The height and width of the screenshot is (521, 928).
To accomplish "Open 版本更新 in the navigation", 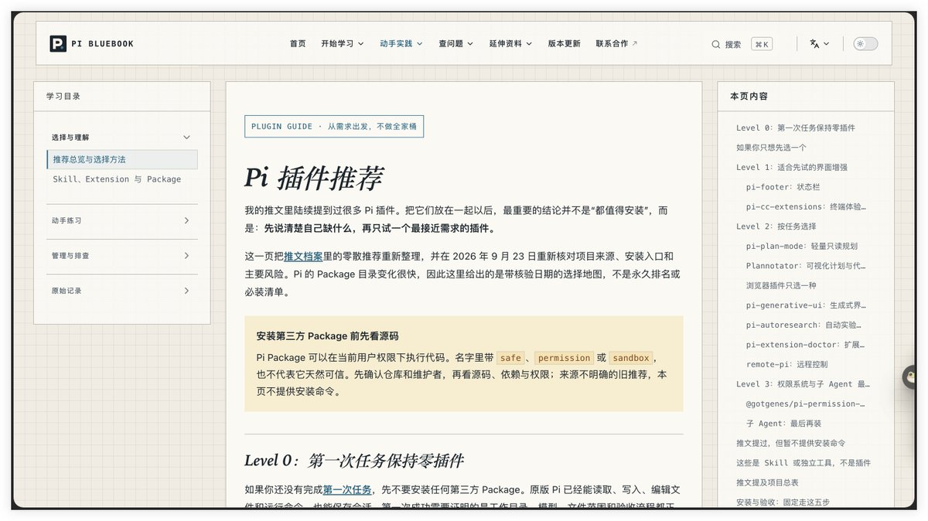I will pos(564,44).
